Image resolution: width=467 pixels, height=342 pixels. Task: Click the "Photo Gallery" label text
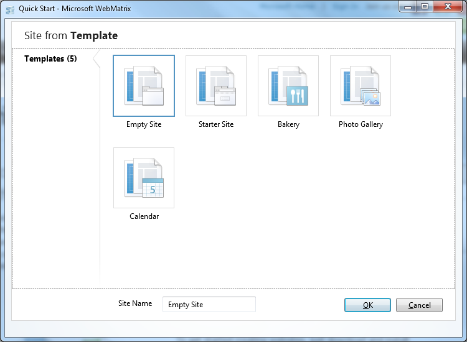point(361,124)
